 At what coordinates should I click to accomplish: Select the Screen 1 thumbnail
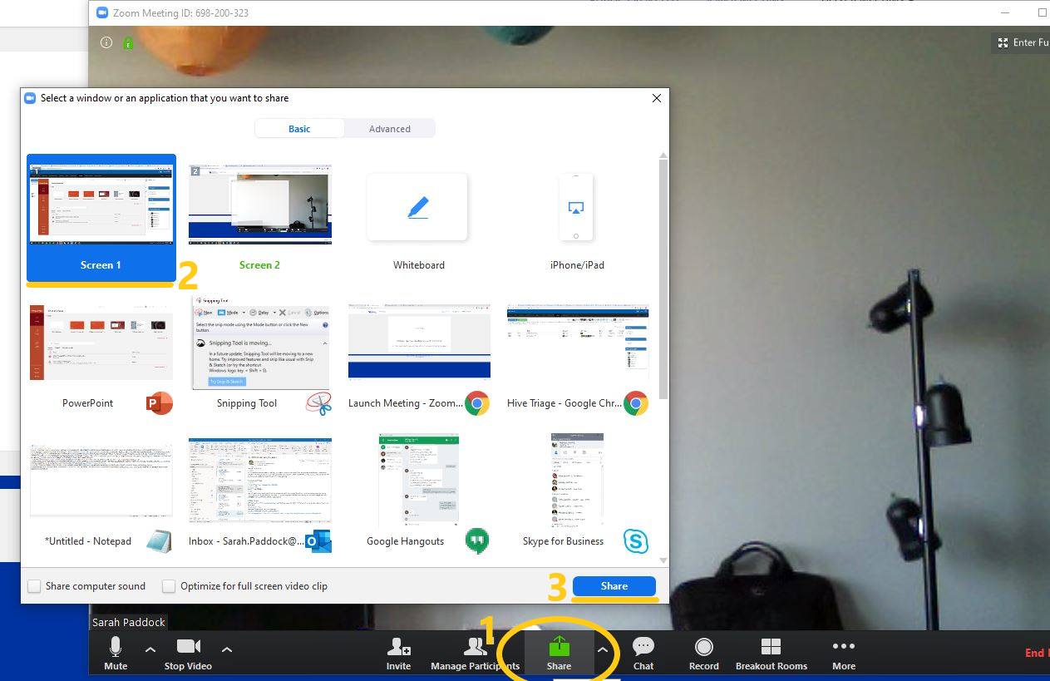(x=101, y=204)
